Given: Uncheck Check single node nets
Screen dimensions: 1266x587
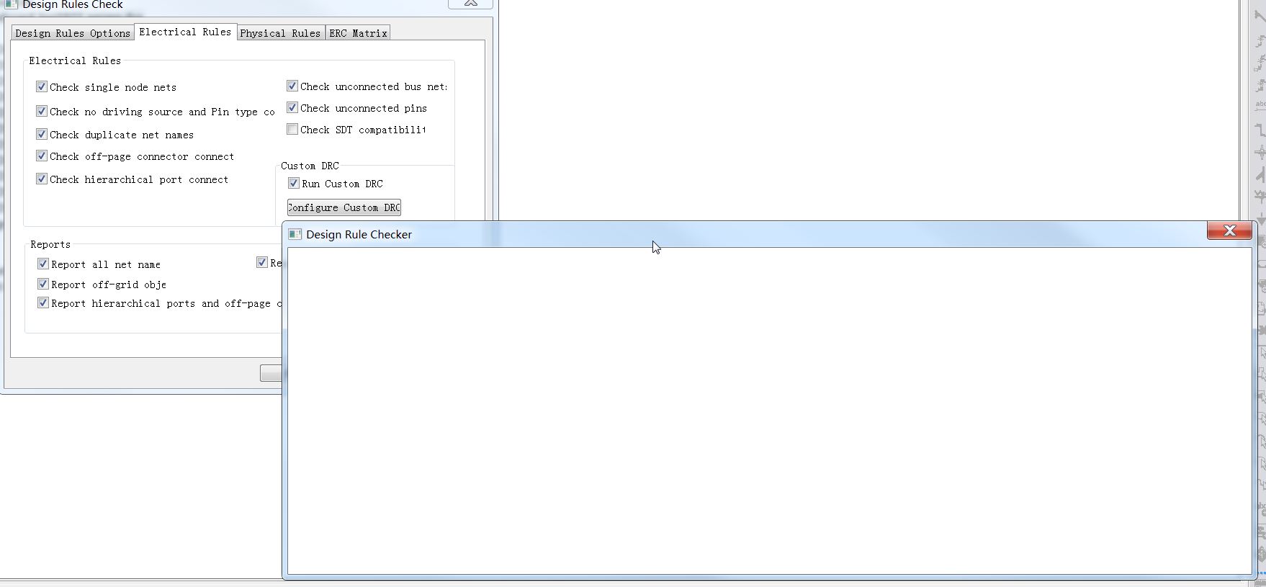Looking at the screenshot, I should point(42,87).
